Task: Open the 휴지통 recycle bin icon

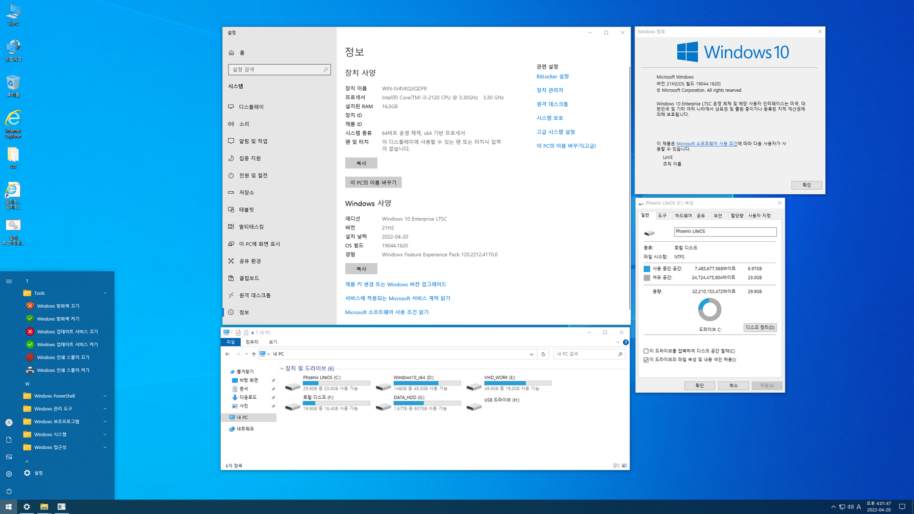Action: point(13,86)
